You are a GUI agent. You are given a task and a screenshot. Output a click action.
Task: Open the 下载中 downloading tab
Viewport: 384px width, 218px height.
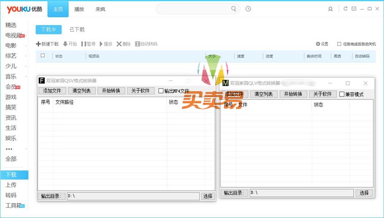click(x=48, y=30)
